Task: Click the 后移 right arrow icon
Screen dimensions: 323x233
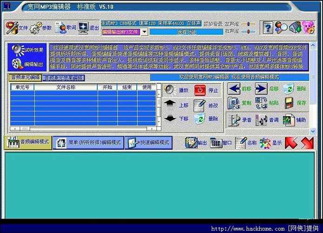Action: pos(261,89)
